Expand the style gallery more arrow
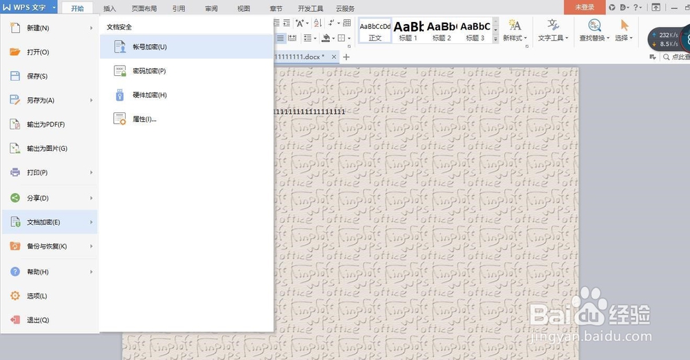This screenshot has width=690, height=360. coord(495,39)
